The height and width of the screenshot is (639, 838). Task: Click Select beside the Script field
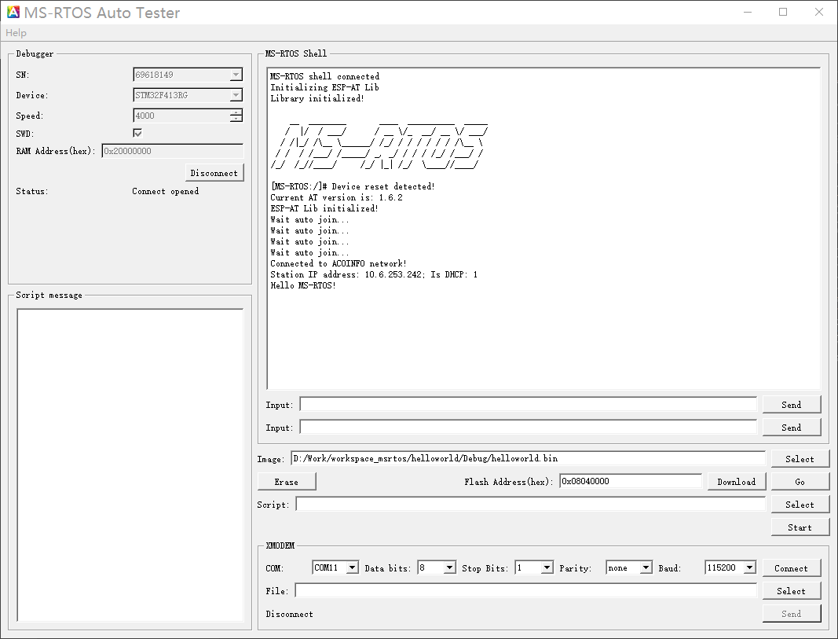click(800, 505)
